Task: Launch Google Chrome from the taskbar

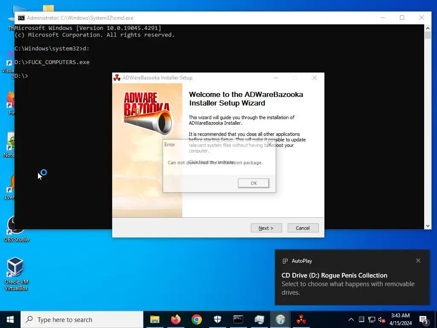Action: click(x=196, y=319)
